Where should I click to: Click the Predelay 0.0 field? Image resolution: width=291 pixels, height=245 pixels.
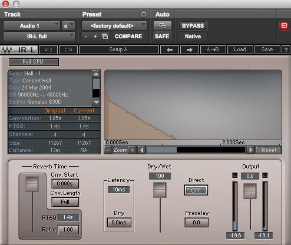click(197, 223)
